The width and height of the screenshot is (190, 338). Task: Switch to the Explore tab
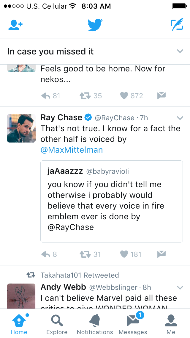point(57,324)
